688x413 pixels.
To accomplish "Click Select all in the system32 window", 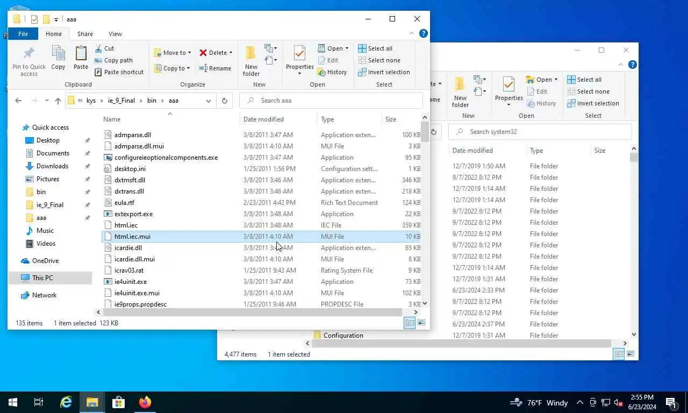I will tap(584, 80).
